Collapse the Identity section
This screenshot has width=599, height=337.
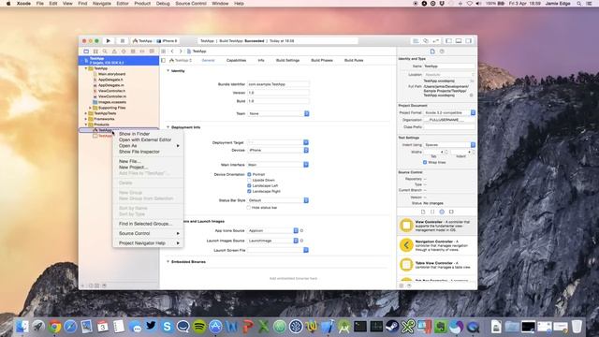(168, 71)
